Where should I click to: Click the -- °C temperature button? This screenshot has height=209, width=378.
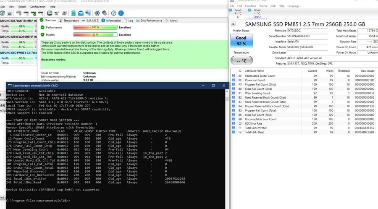click(241, 60)
